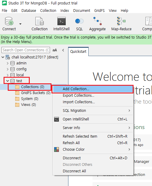Open the Connect dropdown arrow

[20, 24]
